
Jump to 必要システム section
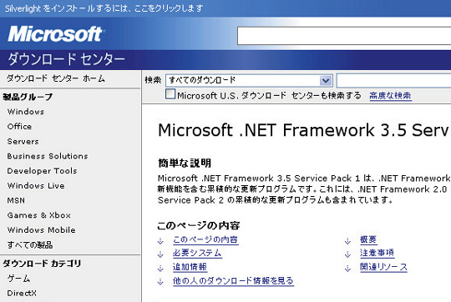(197, 253)
